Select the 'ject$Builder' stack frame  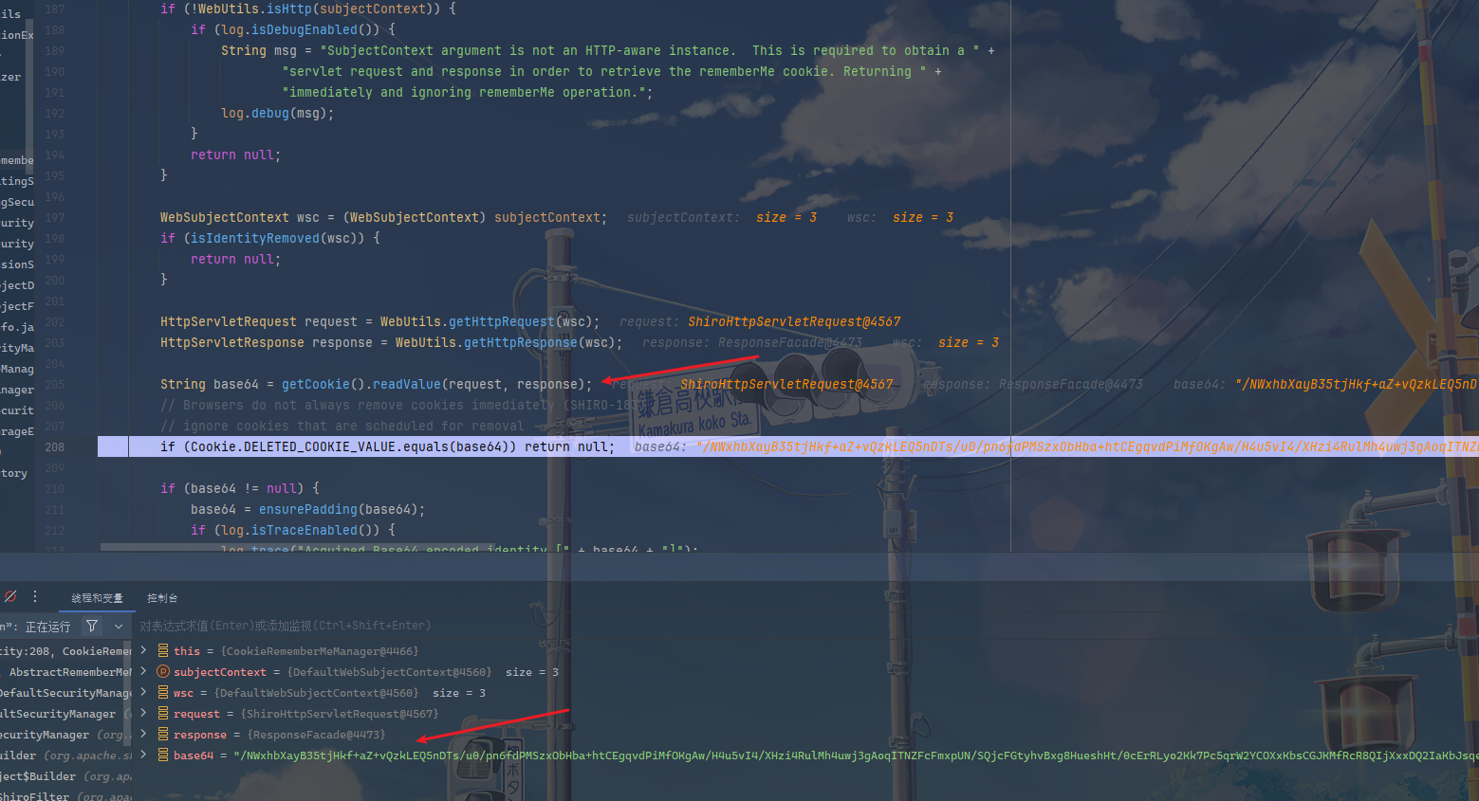[66, 776]
